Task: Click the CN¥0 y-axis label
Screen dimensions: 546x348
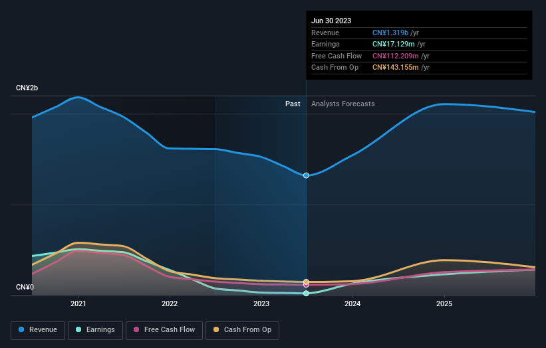Action: coord(25,287)
